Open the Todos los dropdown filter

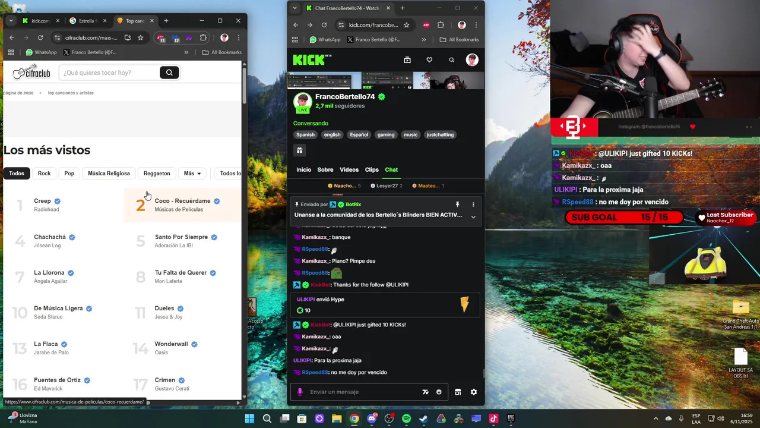229,174
